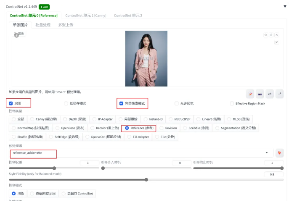The height and width of the screenshot is (202, 289).
Task: Enable the 低显存模式 checkbox
Action: [66, 103]
